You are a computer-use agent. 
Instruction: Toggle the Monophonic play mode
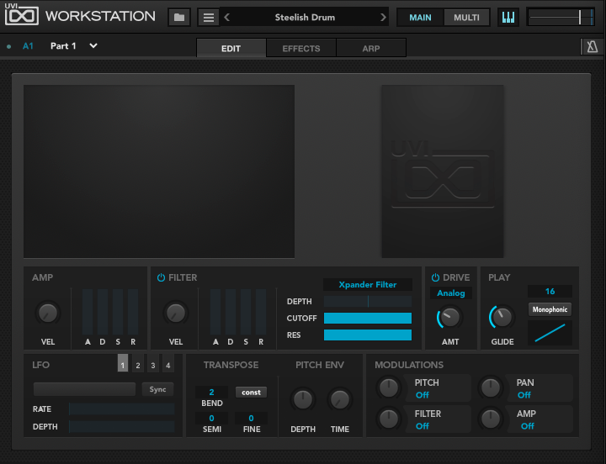pos(550,309)
